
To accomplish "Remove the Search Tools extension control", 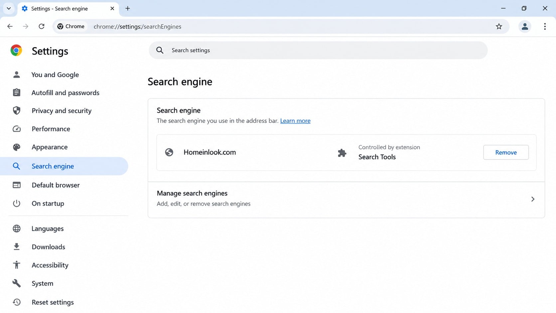I will coord(506,152).
